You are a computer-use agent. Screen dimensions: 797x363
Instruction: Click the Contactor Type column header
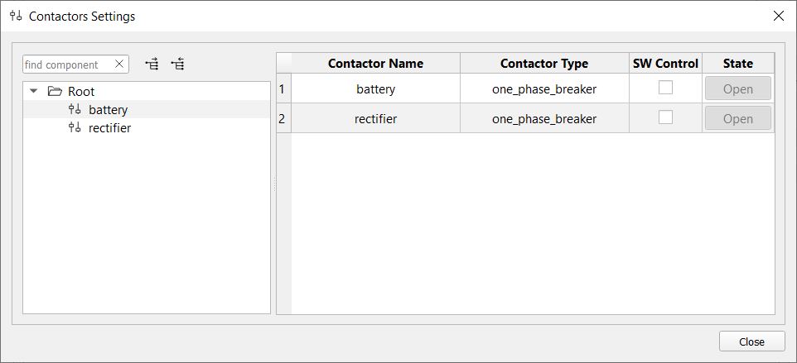pyautogui.click(x=543, y=63)
